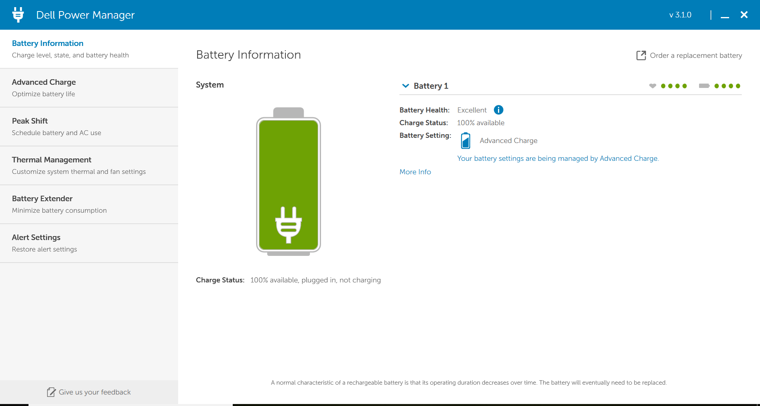The height and width of the screenshot is (406, 760).
Task: Click the external link icon for replacement battery
Action: [641, 55]
